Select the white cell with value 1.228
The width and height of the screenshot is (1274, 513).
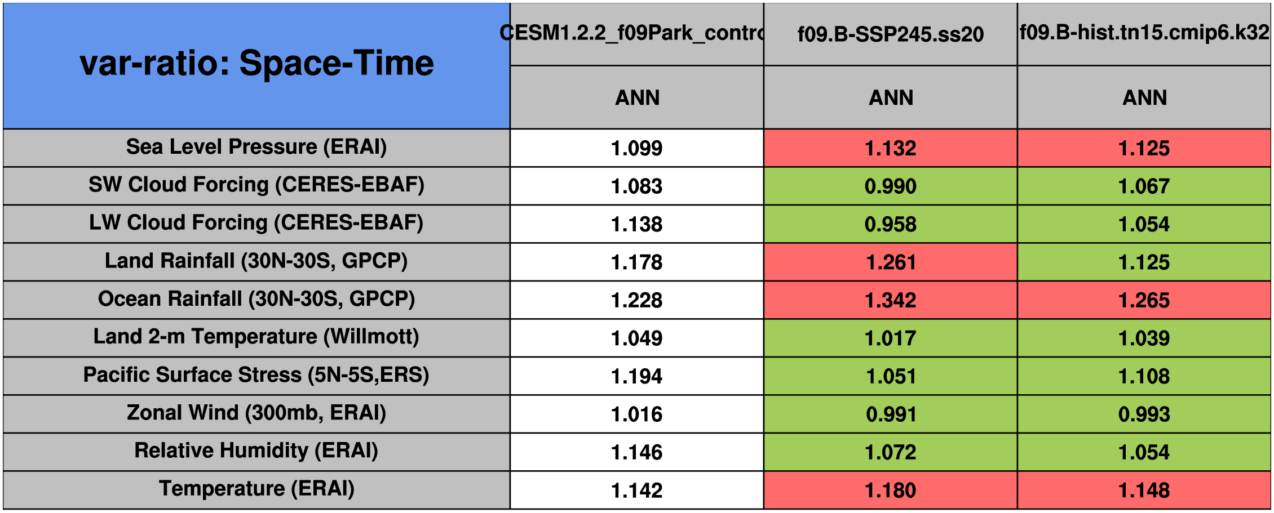coord(636,300)
